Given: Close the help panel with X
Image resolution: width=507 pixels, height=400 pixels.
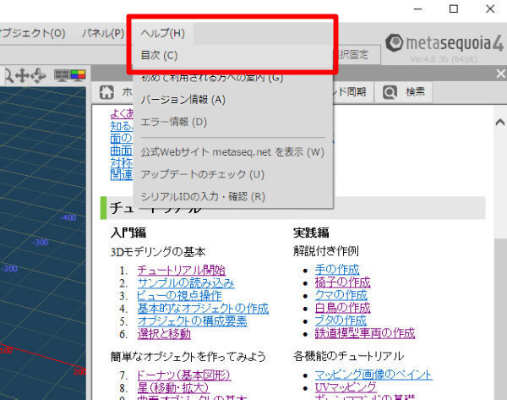Looking at the screenshot, I should (x=499, y=74).
